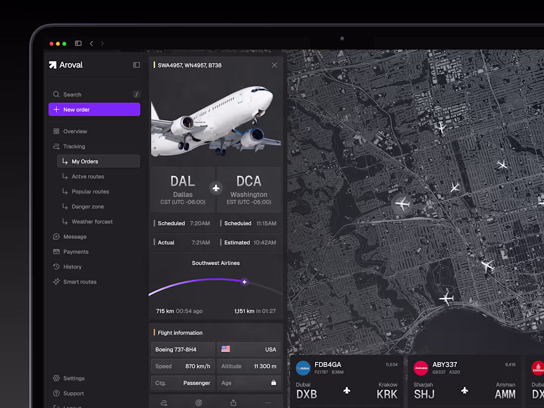Click the slash shortcut badge in Search
Screen dimensions: 544x408
click(x=136, y=94)
